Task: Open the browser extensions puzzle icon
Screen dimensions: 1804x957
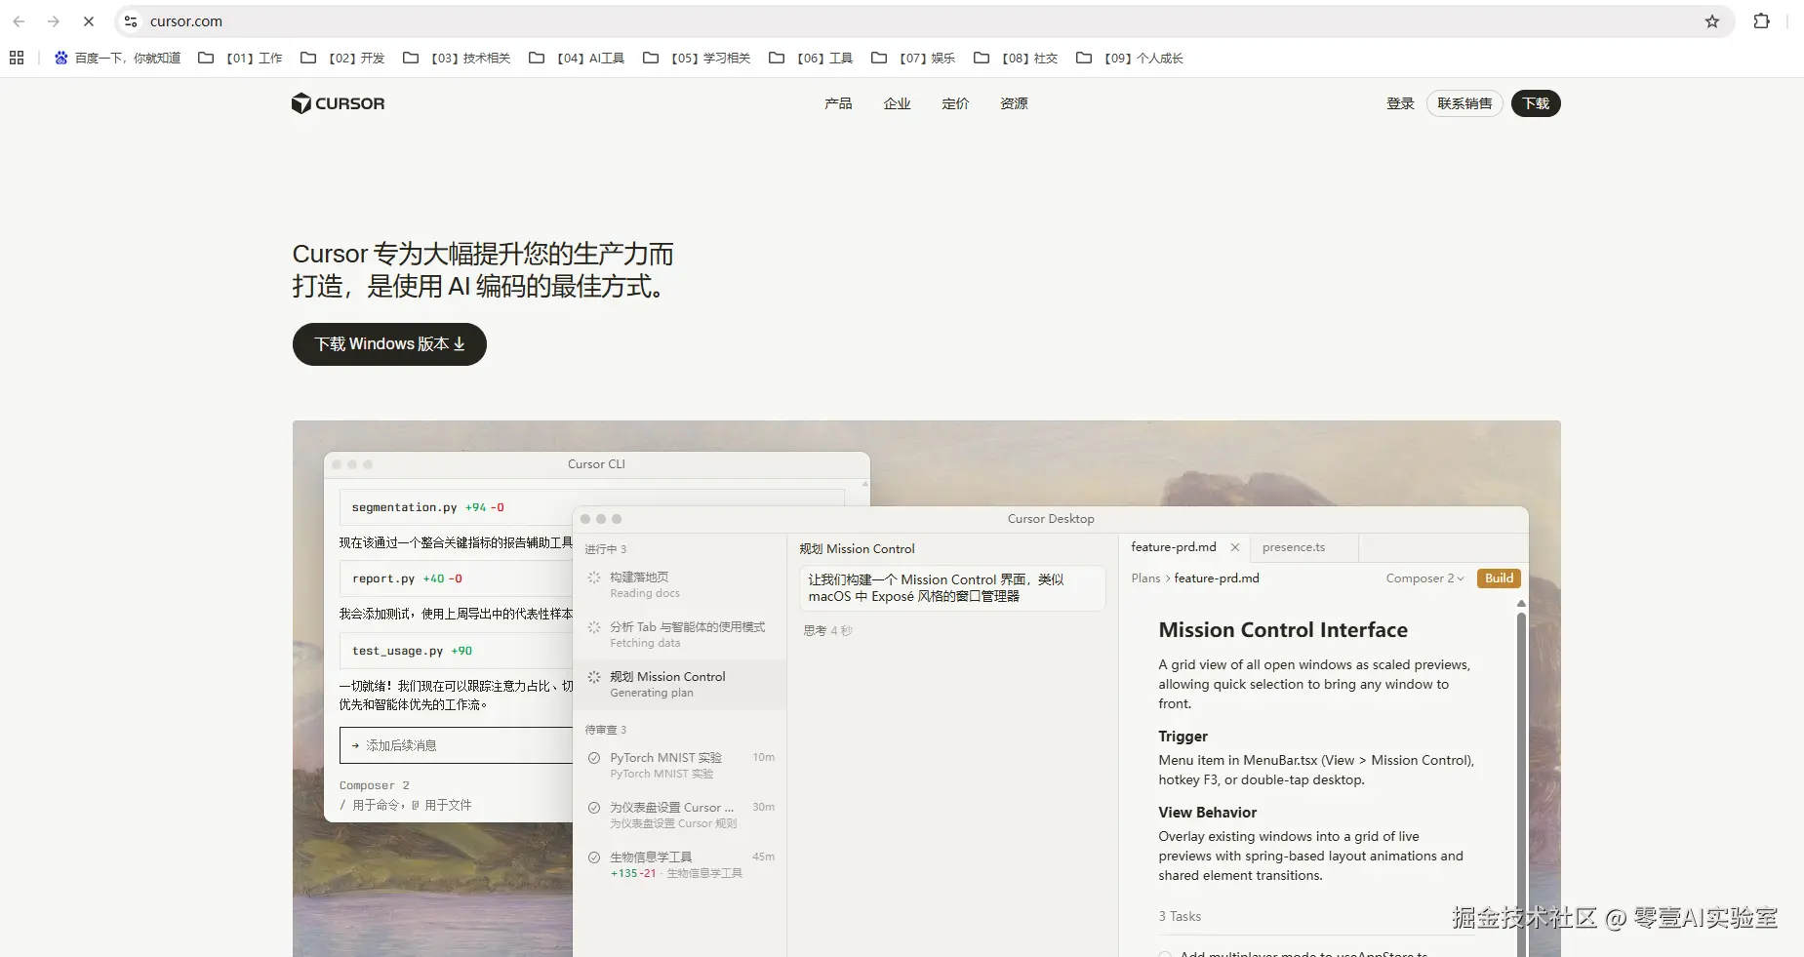Action: (x=1762, y=20)
